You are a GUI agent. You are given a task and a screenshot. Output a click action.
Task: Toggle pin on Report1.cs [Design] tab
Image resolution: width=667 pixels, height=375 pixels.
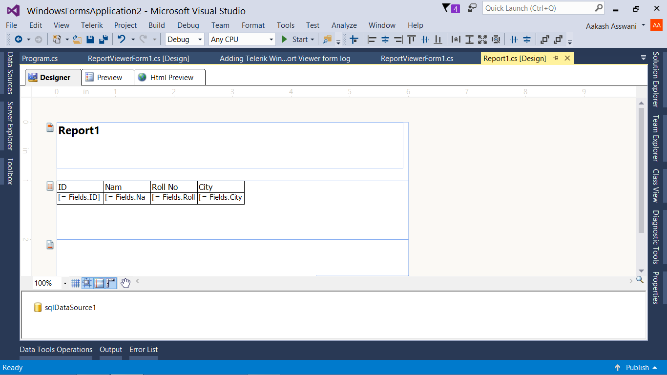click(x=556, y=58)
